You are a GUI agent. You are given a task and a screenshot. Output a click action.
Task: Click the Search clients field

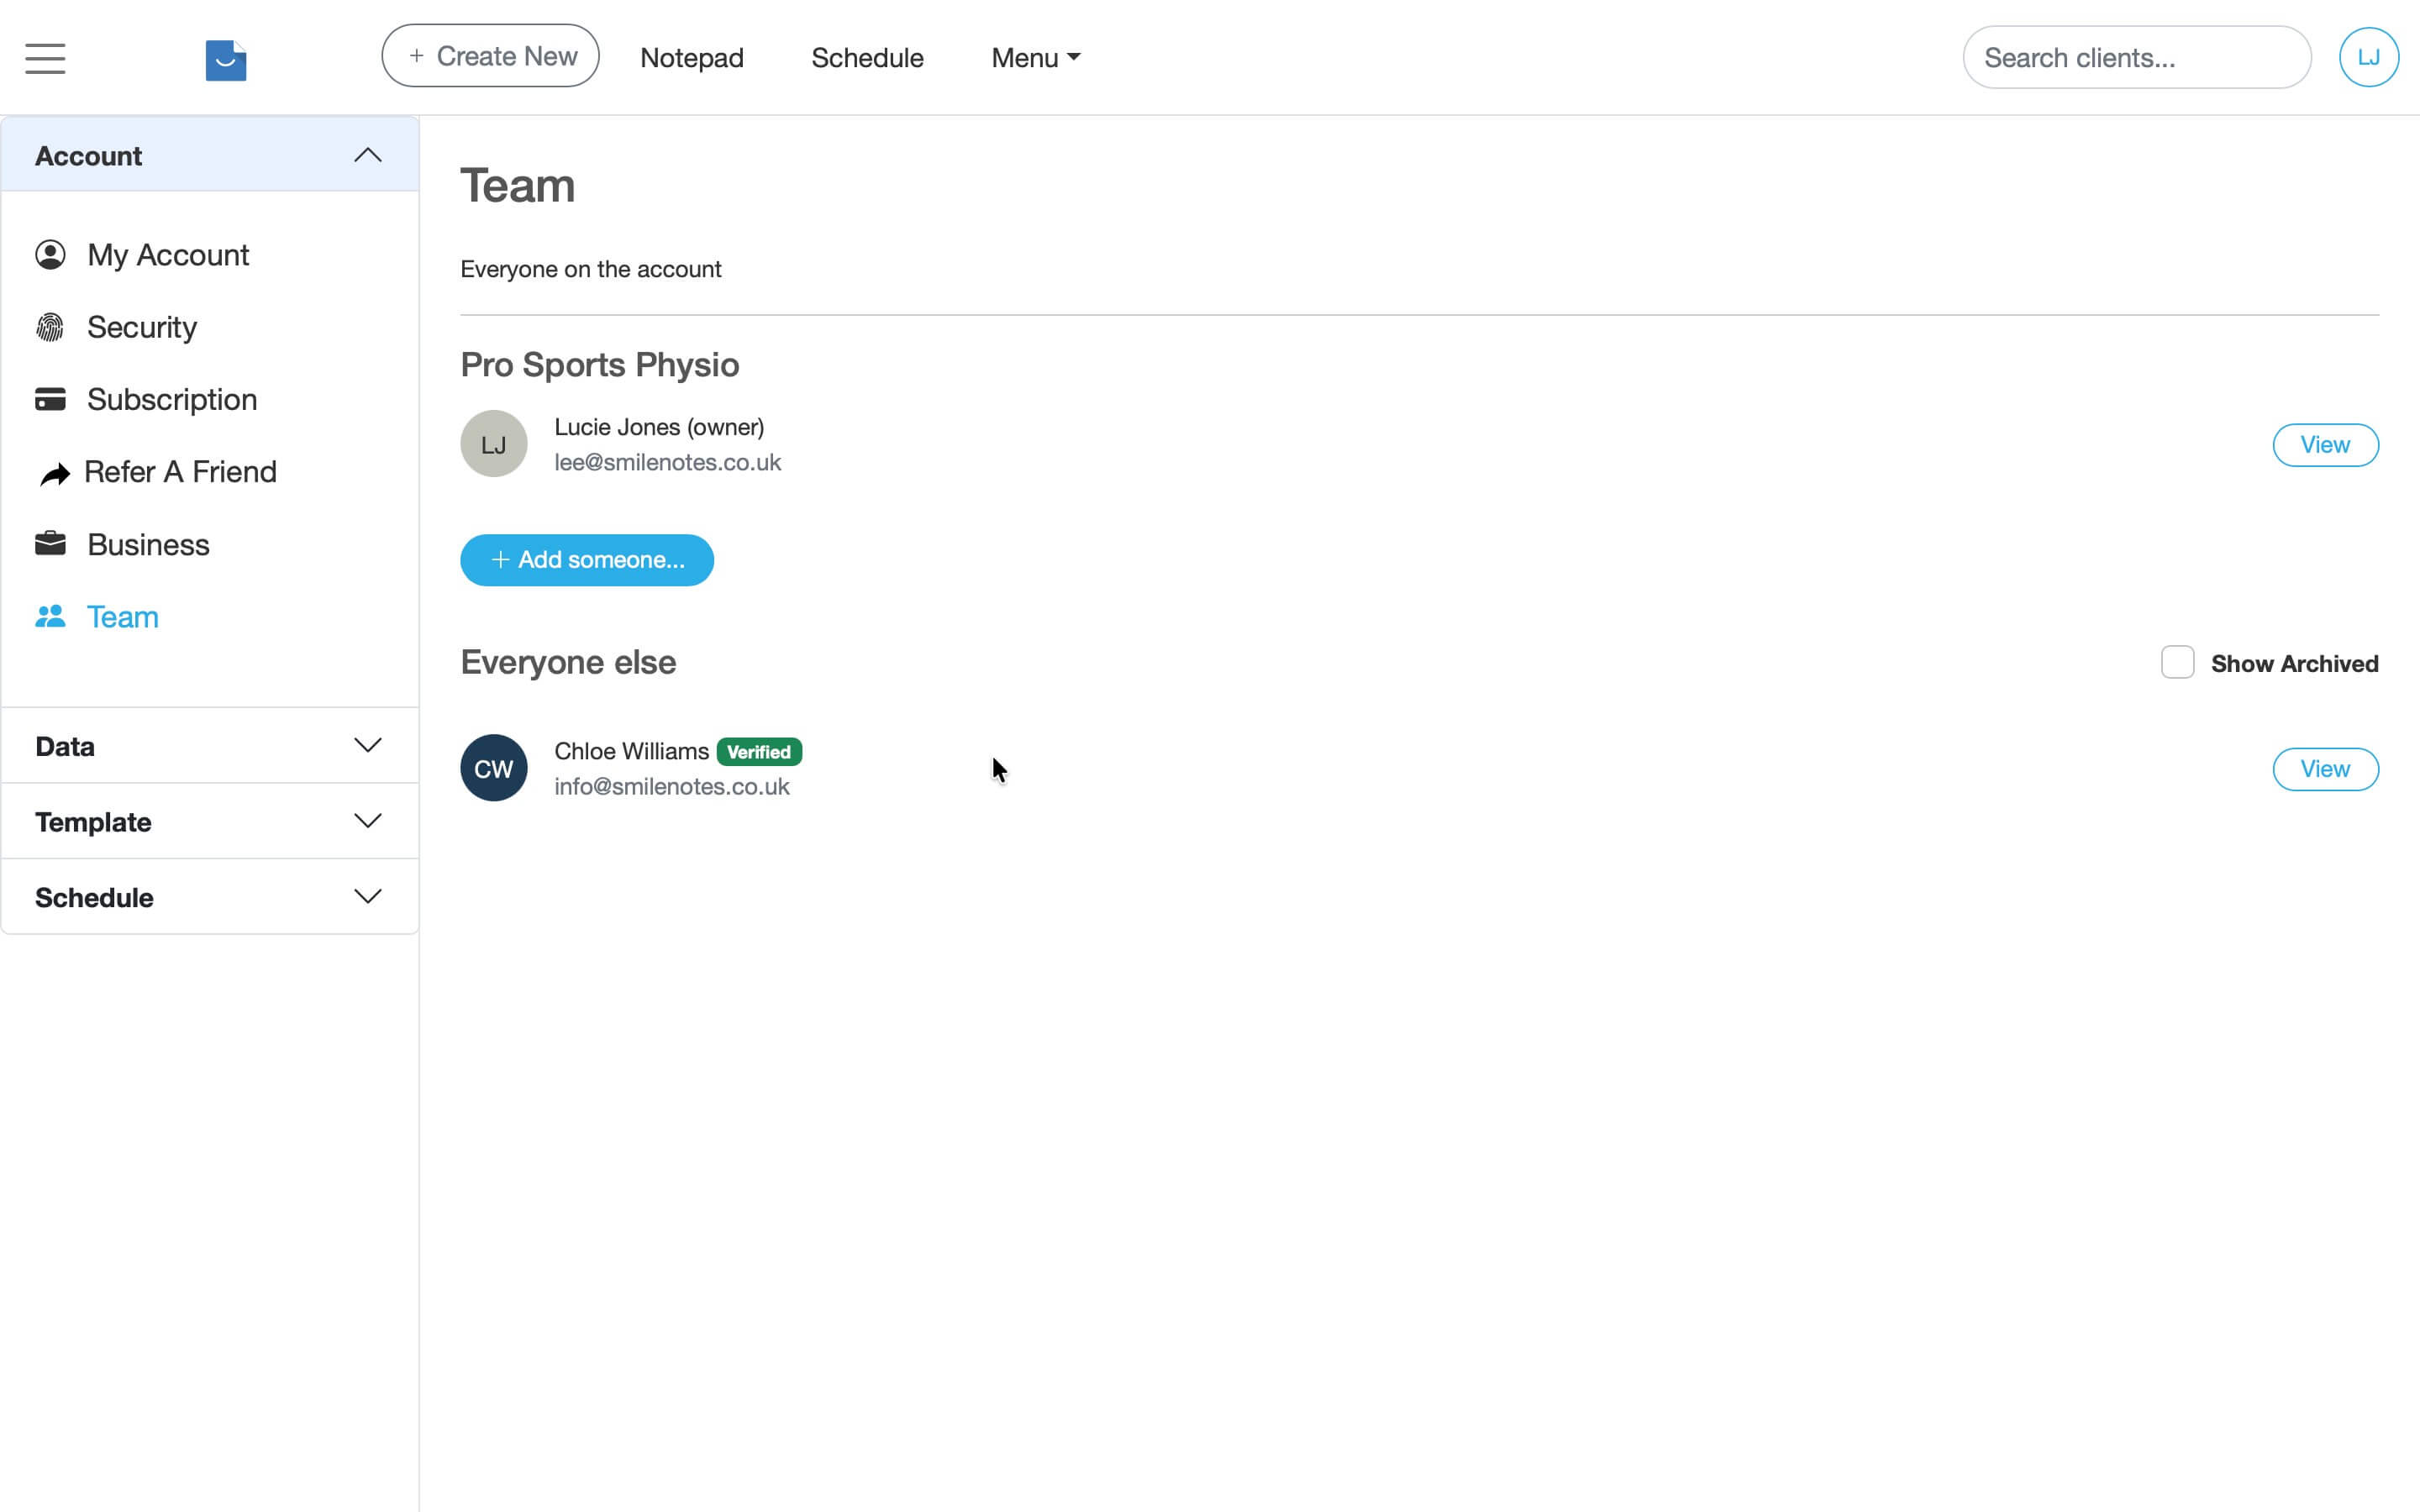(2136, 57)
